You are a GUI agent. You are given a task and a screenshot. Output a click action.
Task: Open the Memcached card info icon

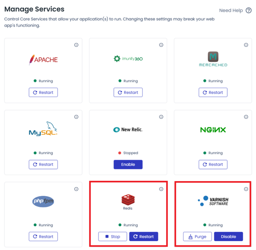tap(246, 45)
